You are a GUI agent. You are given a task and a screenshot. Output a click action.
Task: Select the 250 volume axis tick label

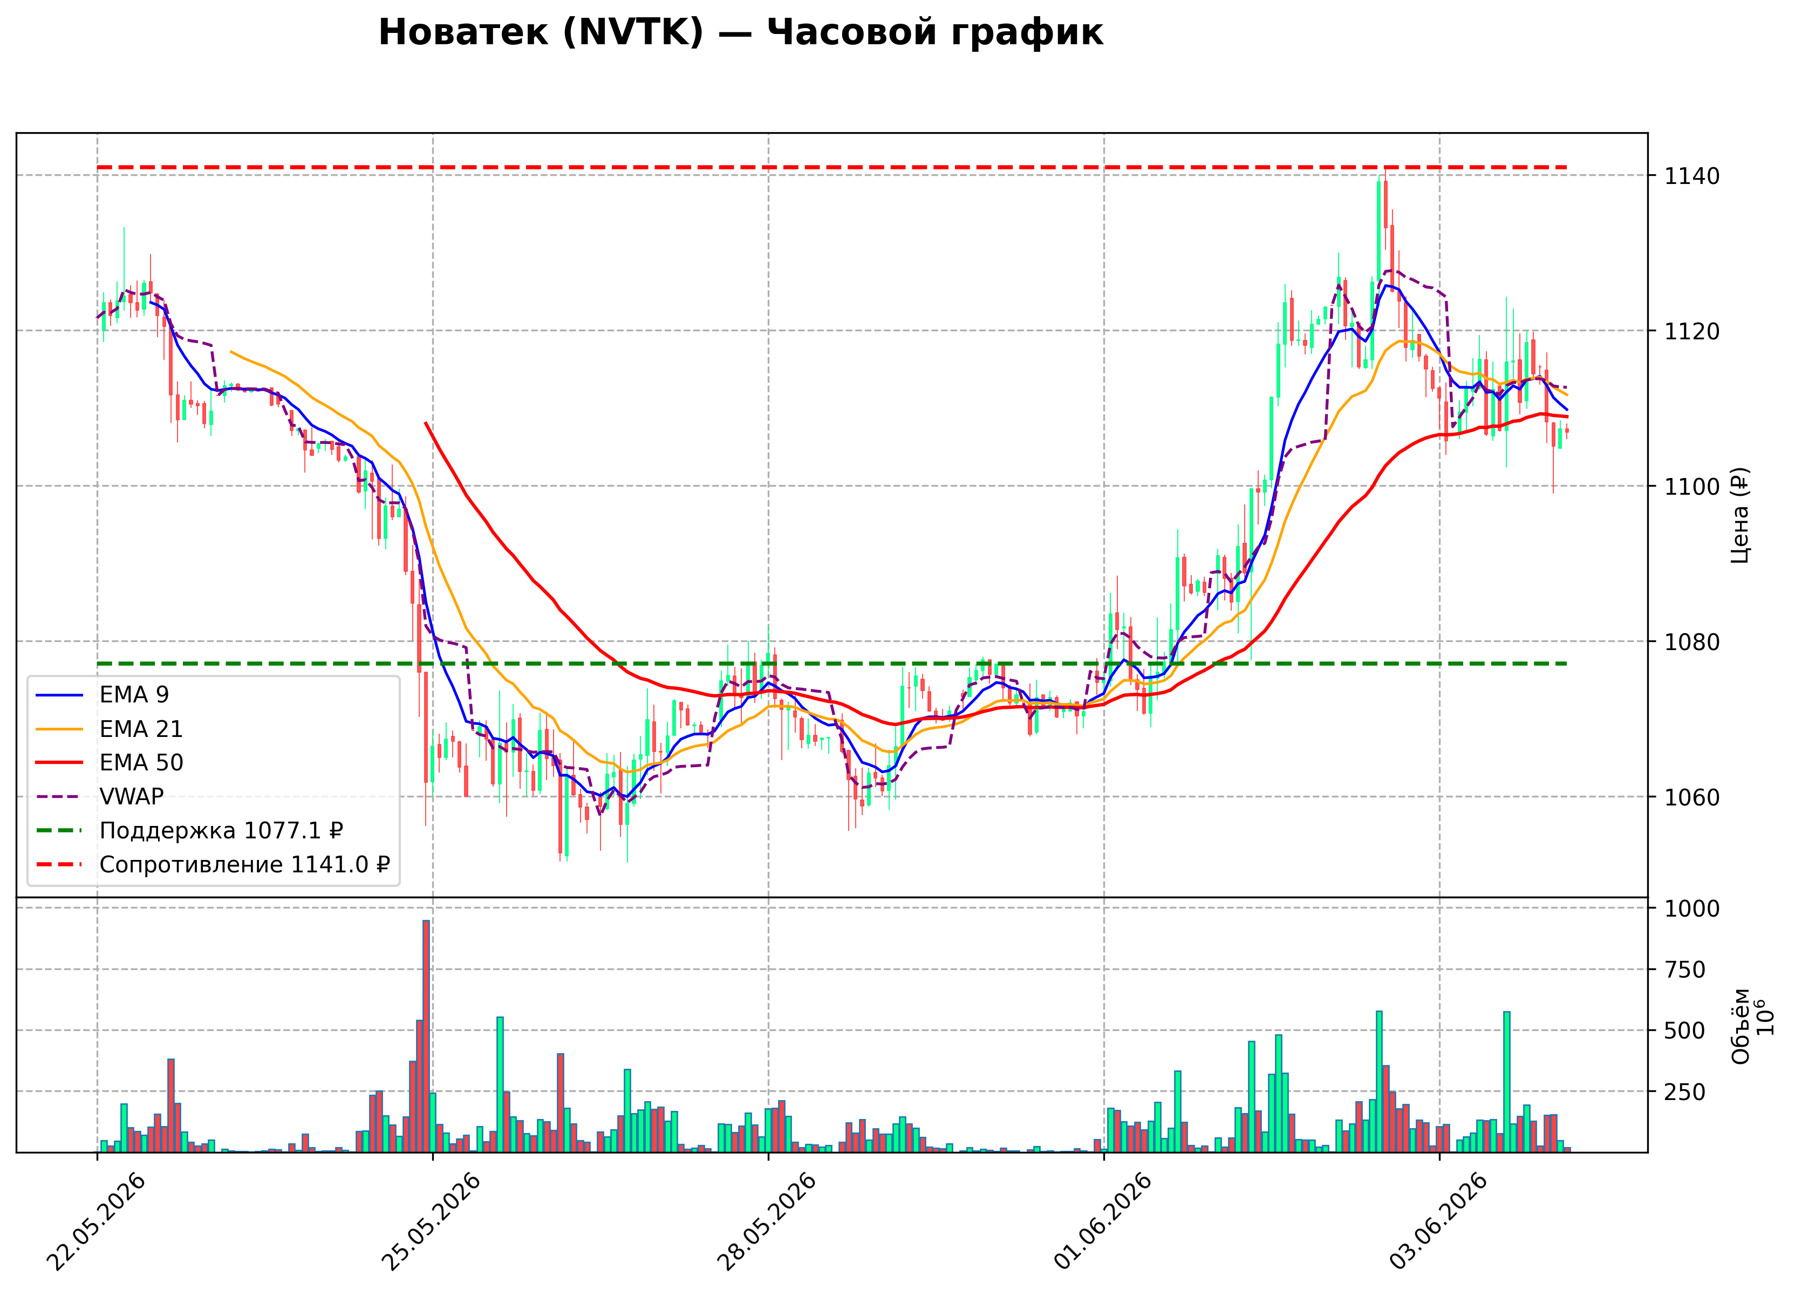click(1684, 1091)
